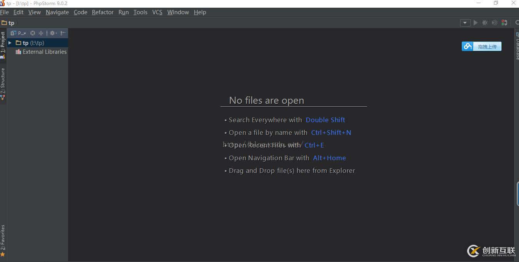Click the debug connections listener icon

click(x=504, y=23)
